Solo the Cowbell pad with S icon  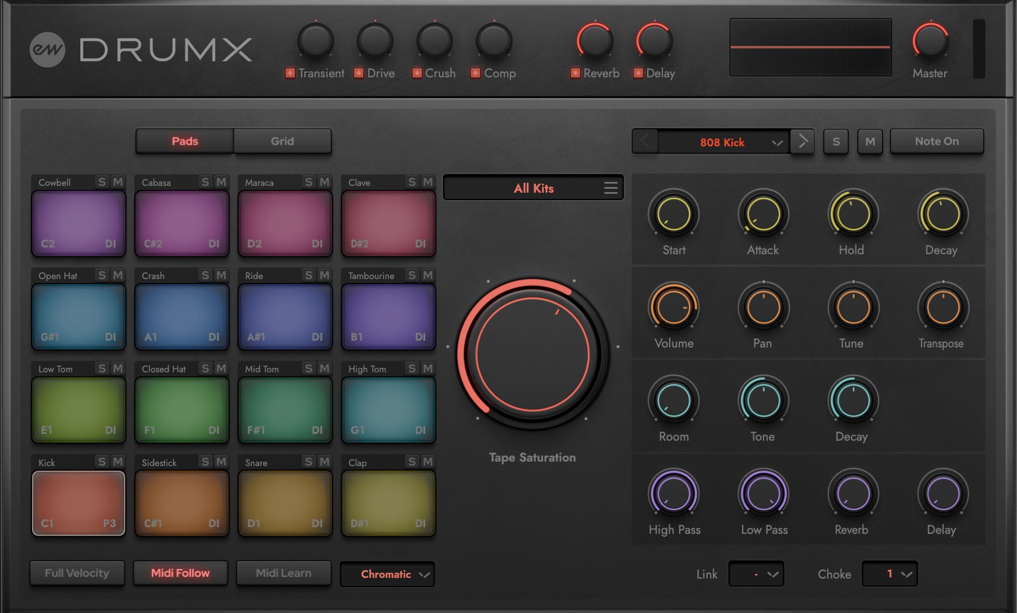[102, 182]
